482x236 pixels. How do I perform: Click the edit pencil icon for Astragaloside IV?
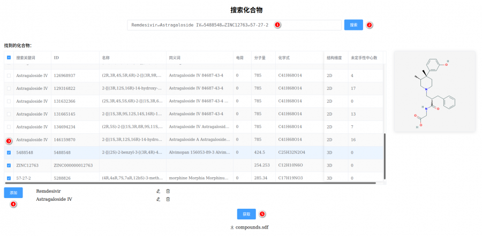tap(158, 199)
